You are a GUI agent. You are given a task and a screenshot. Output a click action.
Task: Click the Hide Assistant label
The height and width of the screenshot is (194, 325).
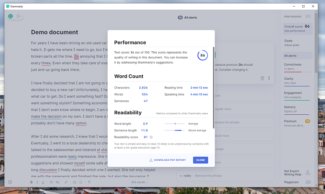click(x=292, y=16)
